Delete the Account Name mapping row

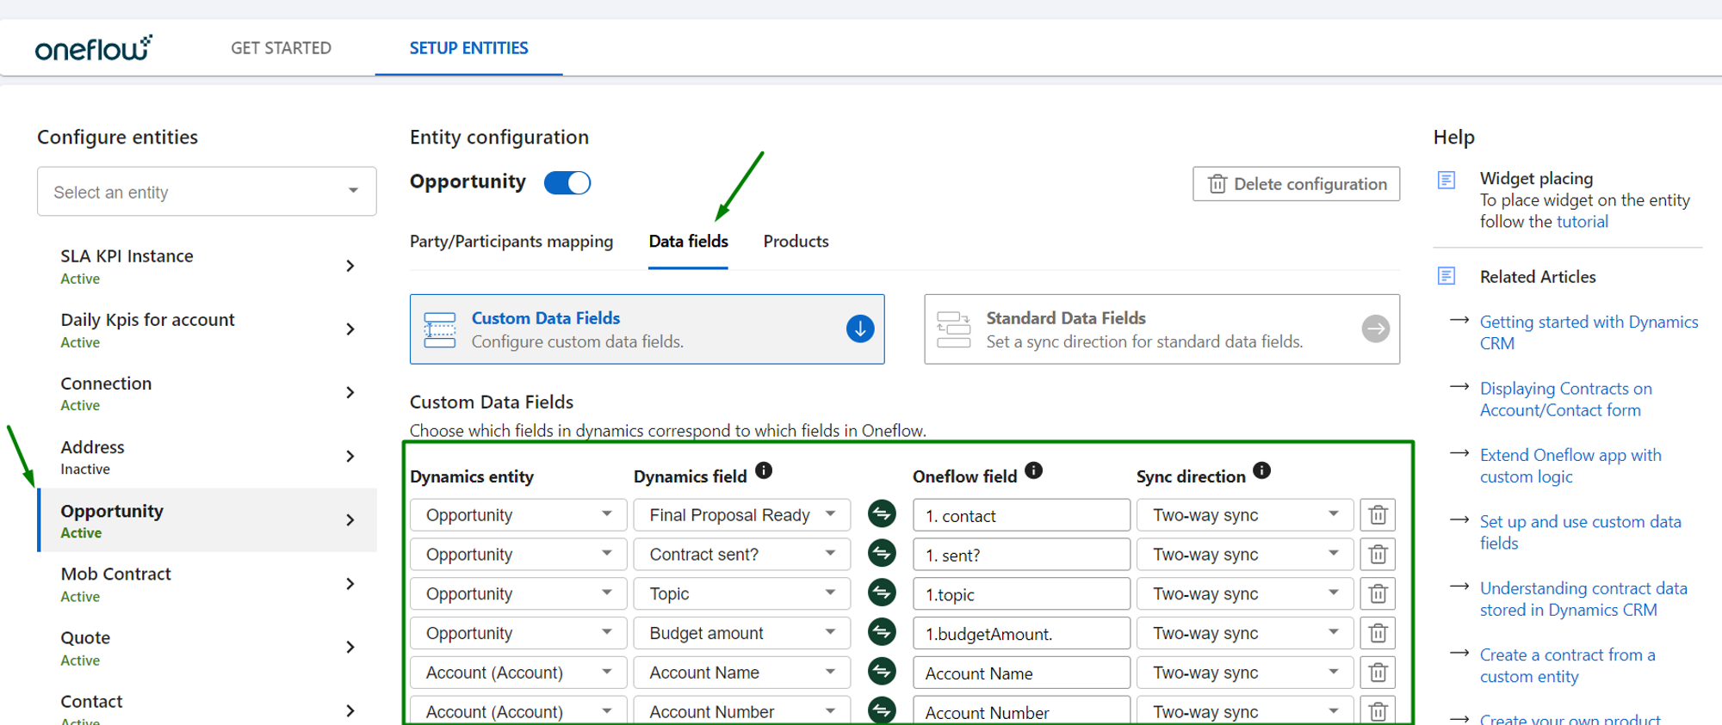(1378, 673)
